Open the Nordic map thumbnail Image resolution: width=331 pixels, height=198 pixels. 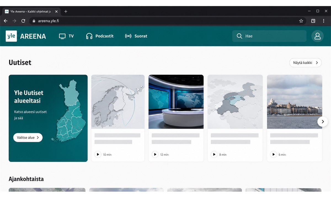[118, 102]
